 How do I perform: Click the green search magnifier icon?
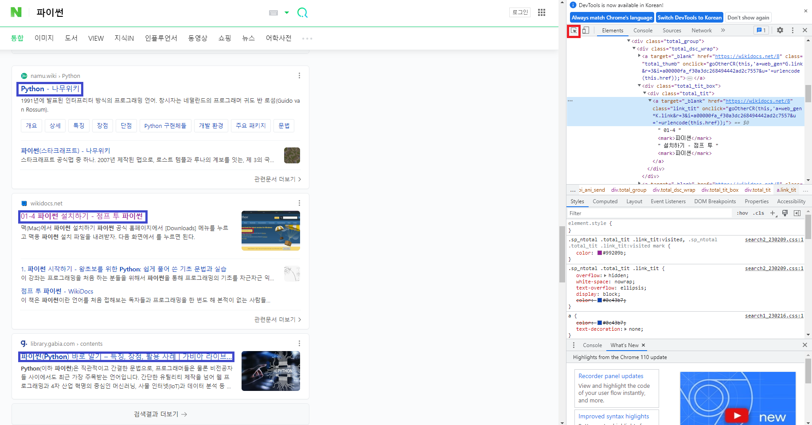302,12
